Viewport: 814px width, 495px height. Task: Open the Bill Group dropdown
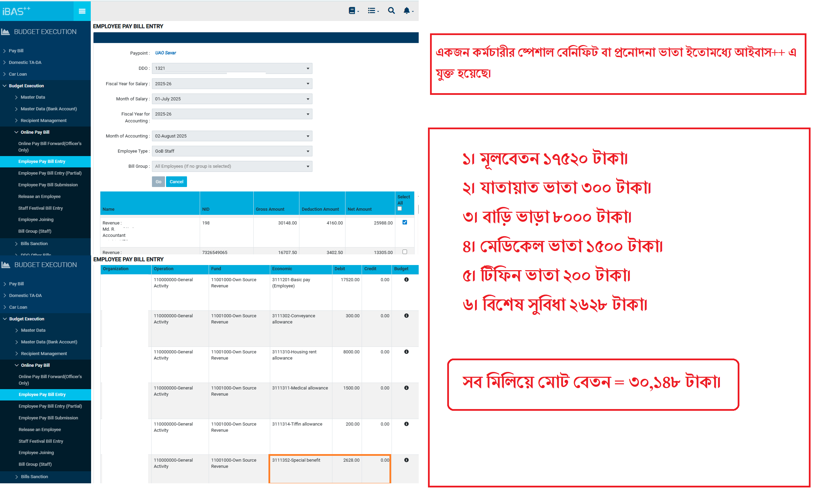[x=232, y=166]
